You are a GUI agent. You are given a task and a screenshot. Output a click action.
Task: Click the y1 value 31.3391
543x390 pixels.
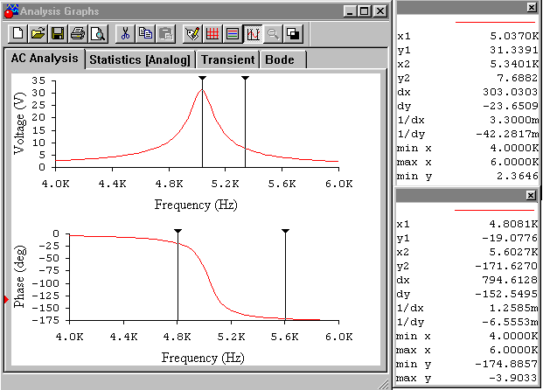click(514, 50)
